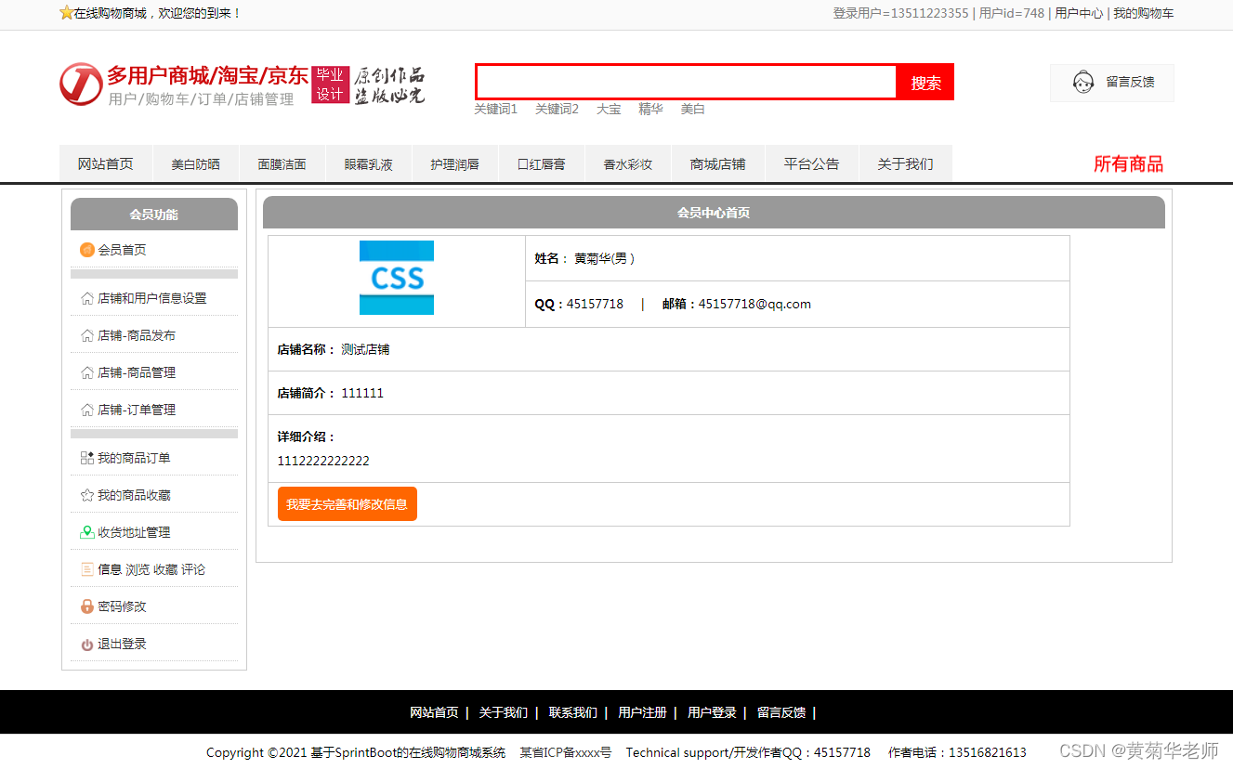Viewport: 1233px width, 769px height.
Task: Click inside the search input box
Action: 686,82
